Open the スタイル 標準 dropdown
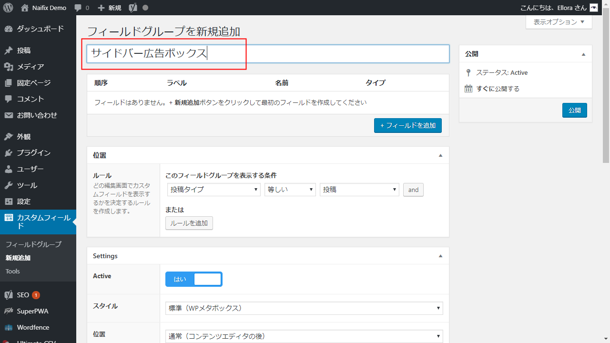 (x=304, y=308)
